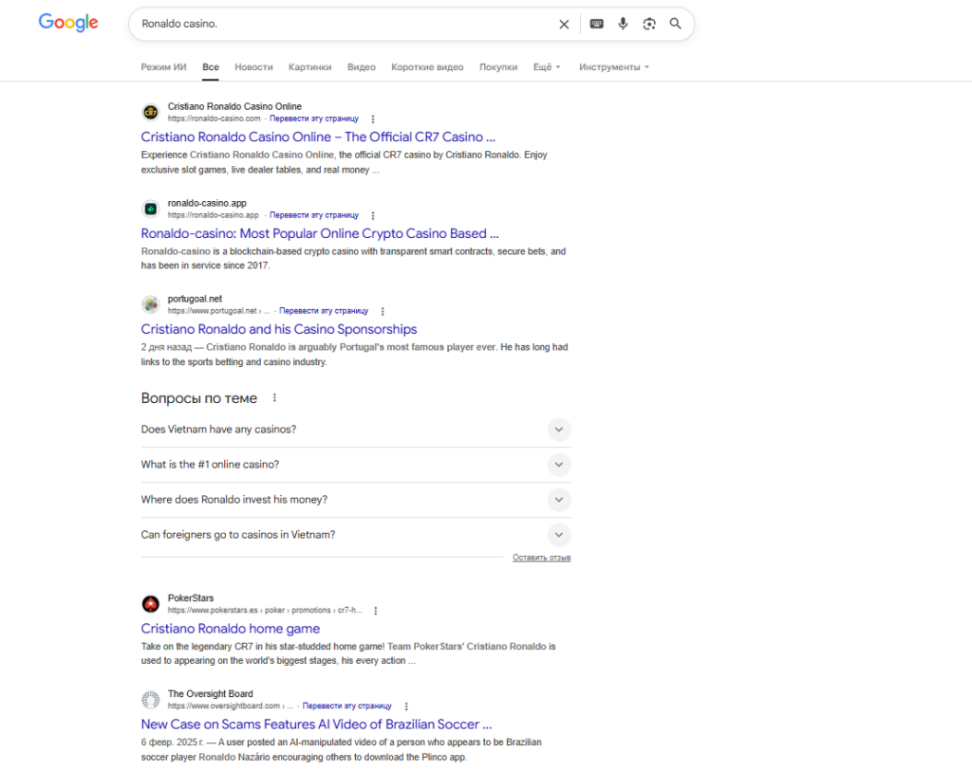Open Cristiano Ronaldo and his Casino Sponsorships
The image size is (972, 770).
[279, 329]
